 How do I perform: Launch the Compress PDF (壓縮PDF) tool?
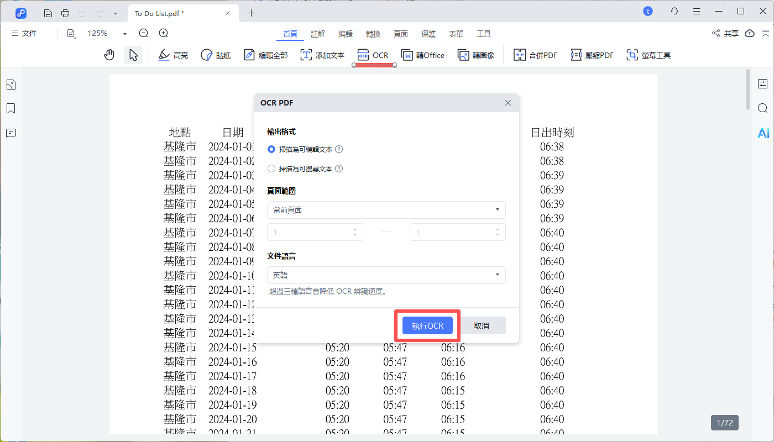(x=592, y=55)
